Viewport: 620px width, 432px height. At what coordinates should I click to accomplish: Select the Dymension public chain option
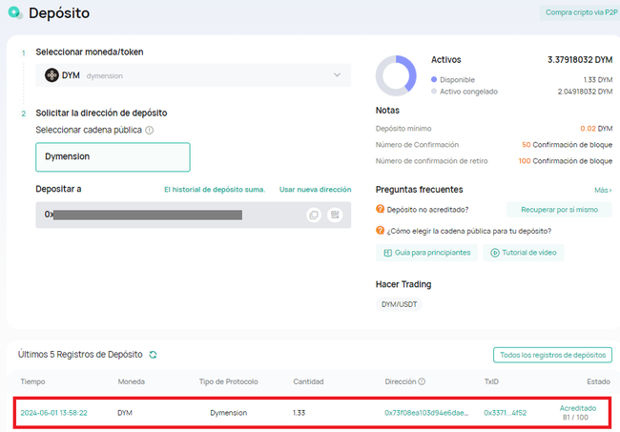click(x=113, y=156)
